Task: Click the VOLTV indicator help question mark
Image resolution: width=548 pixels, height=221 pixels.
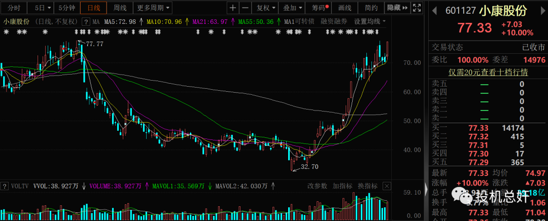Action: pyautogui.click(x=4, y=186)
